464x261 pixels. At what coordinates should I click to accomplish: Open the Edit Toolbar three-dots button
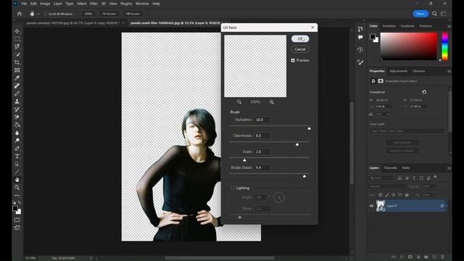(x=17, y=195)
